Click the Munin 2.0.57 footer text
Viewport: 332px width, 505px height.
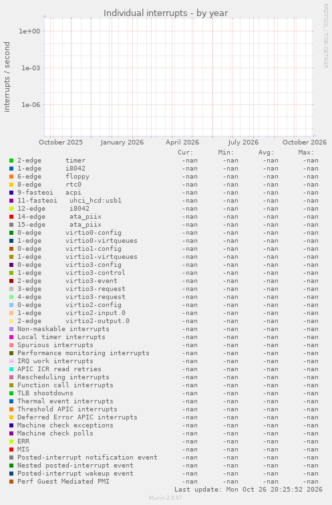(166, 498)
